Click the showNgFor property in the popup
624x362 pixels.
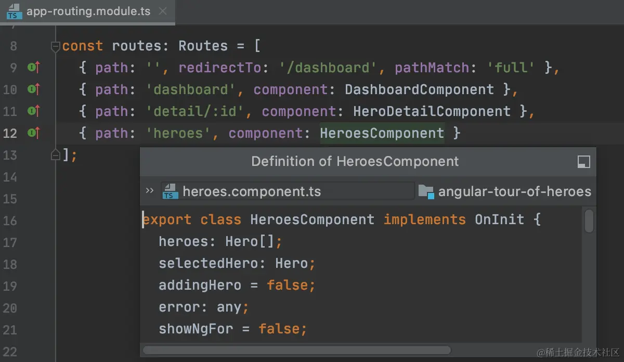(x=196, y=329)
